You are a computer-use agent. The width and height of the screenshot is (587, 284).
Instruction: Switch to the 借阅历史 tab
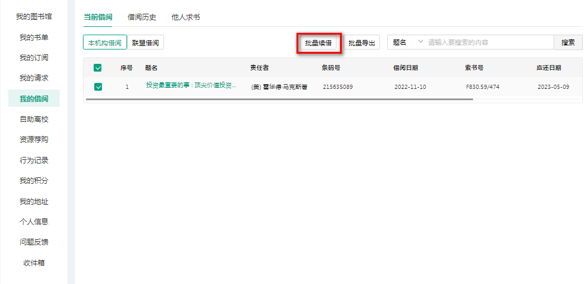coord(142,17)
